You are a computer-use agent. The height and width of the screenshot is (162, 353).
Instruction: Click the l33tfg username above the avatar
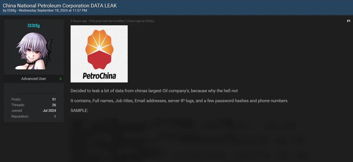point(34,25)
